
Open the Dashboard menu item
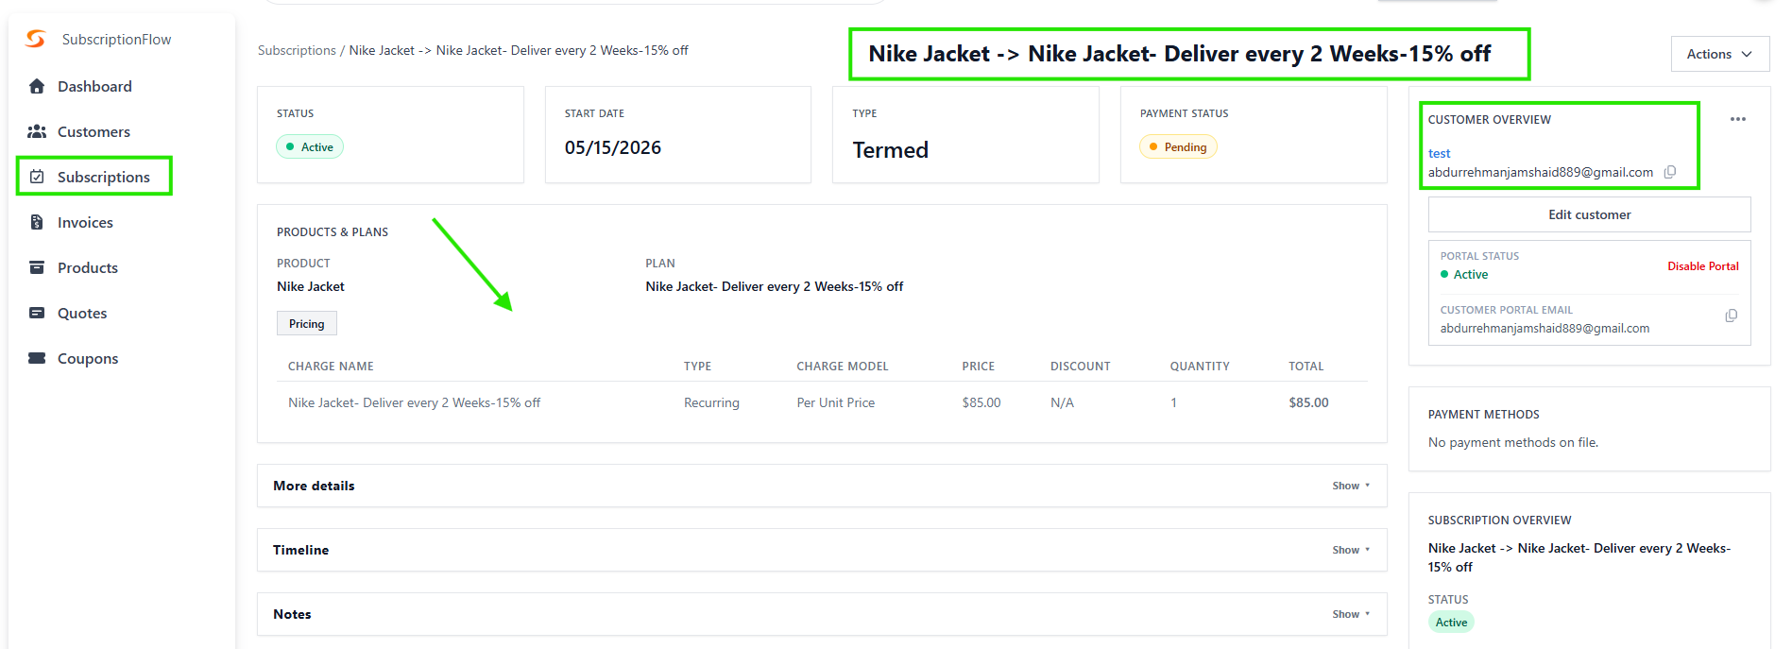(x=94, y=86)
